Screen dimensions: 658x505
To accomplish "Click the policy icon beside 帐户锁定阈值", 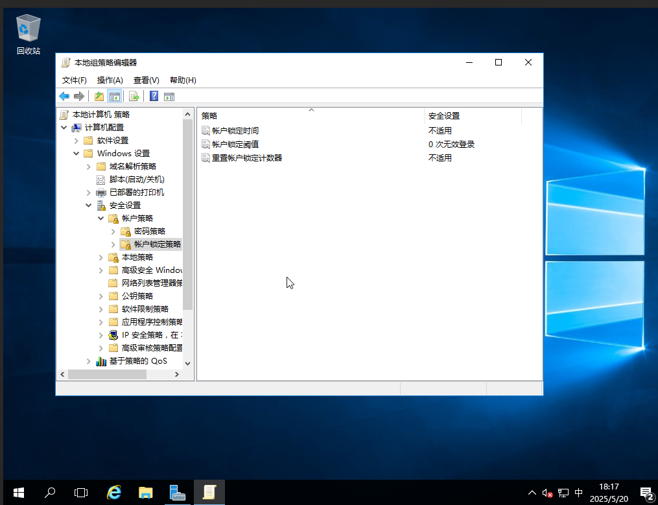I will 206,145.
